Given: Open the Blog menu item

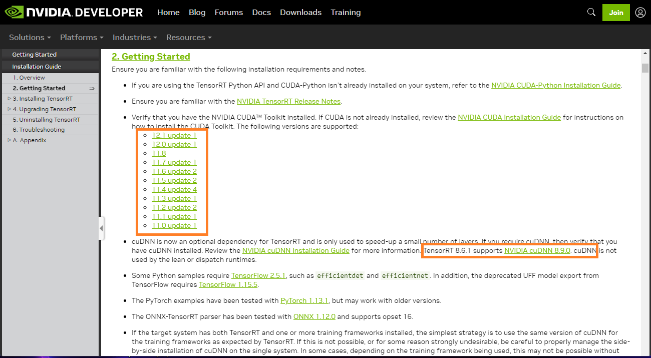Looking at the screenshot, I should tap(197, 13).
